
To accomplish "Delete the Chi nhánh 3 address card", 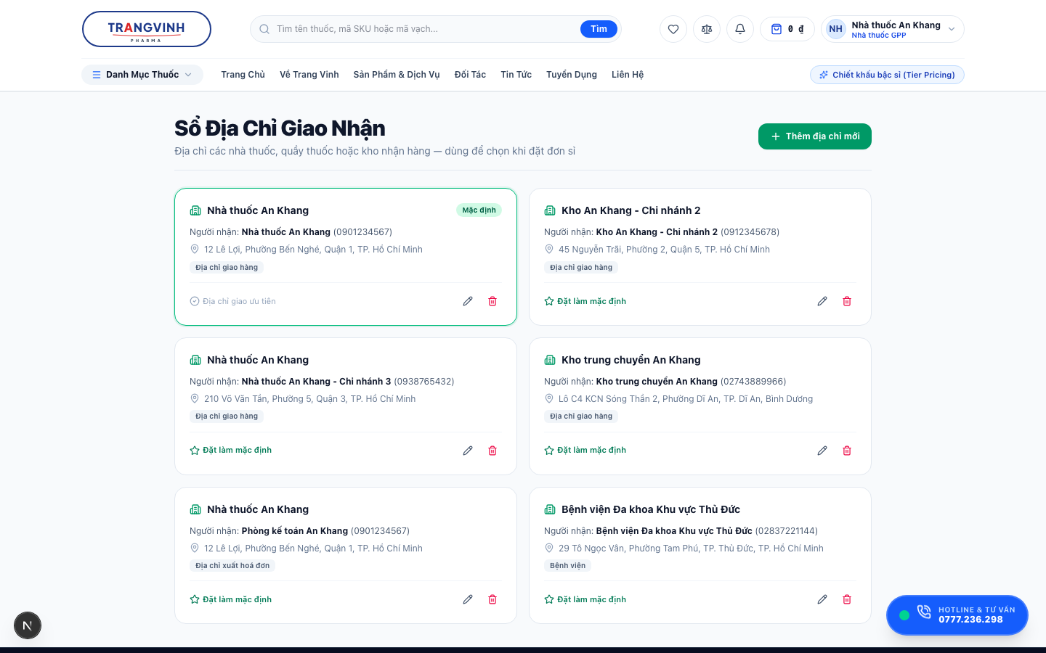I will tap(492, 451).
